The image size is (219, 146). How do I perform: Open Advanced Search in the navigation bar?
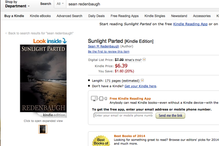(69, 16)
